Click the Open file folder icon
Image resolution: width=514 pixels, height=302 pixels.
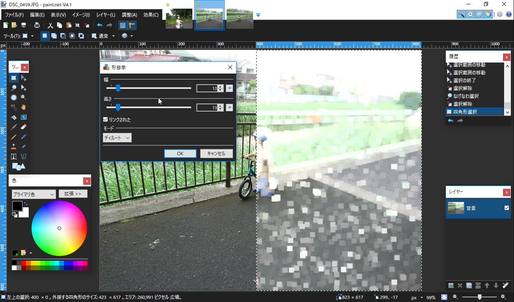[x=15, y=25]
